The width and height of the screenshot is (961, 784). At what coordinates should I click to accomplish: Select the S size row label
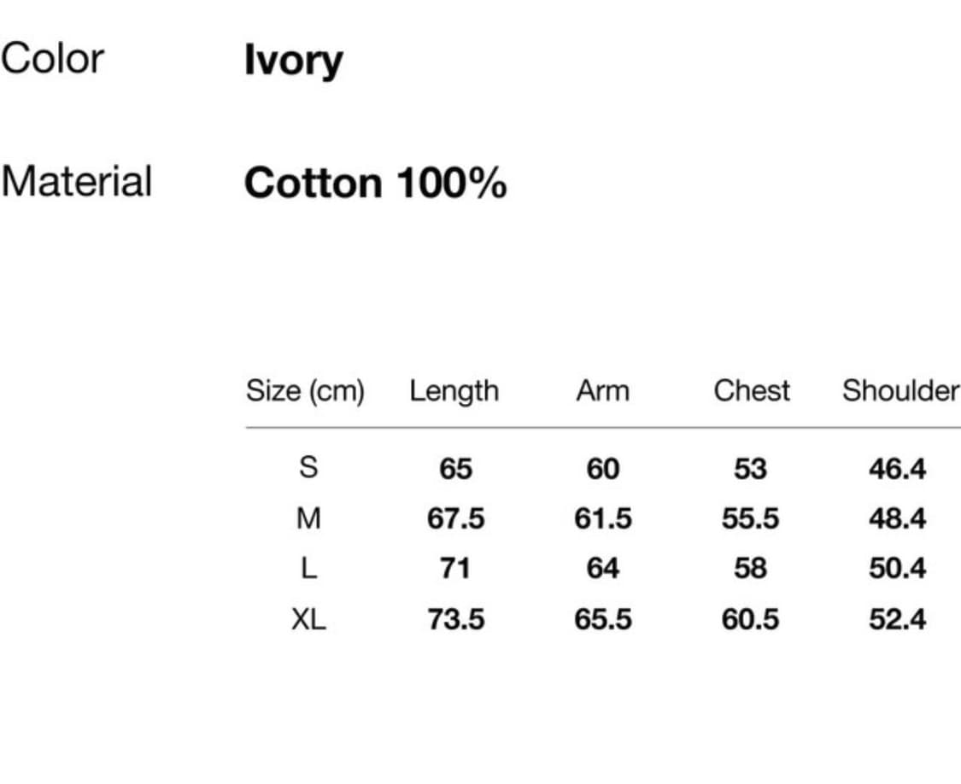(x=308, y=468)
